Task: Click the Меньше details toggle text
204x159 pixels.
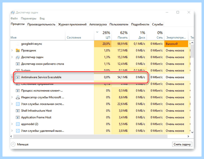Action: 23,144
